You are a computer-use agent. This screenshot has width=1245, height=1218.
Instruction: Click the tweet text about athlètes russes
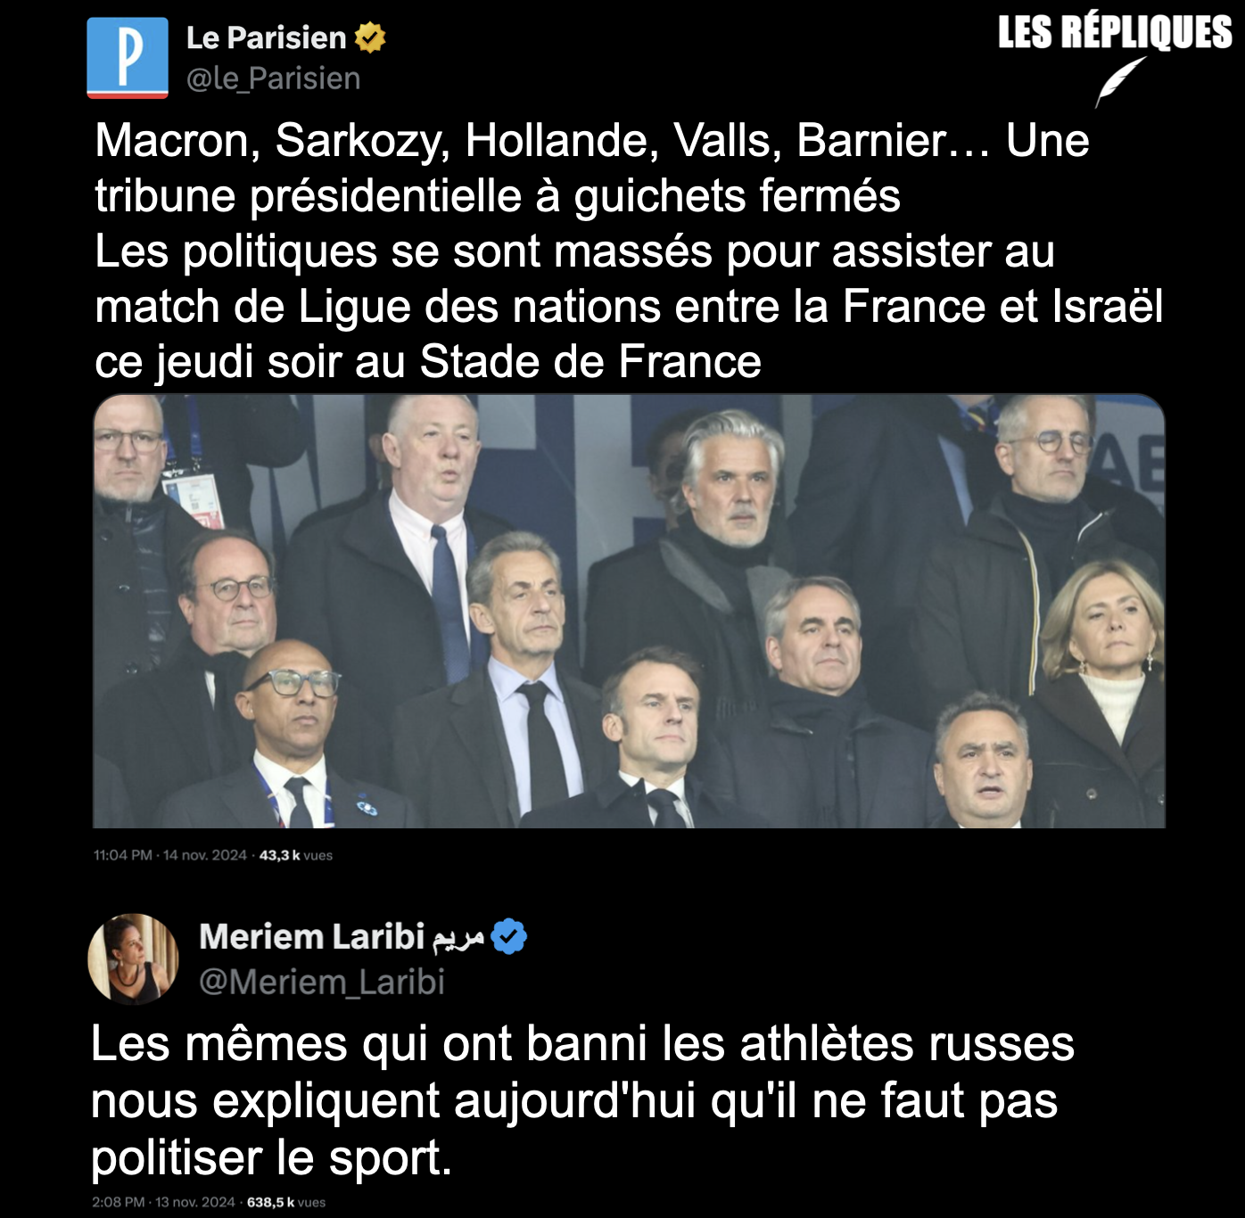point(582,1101)
